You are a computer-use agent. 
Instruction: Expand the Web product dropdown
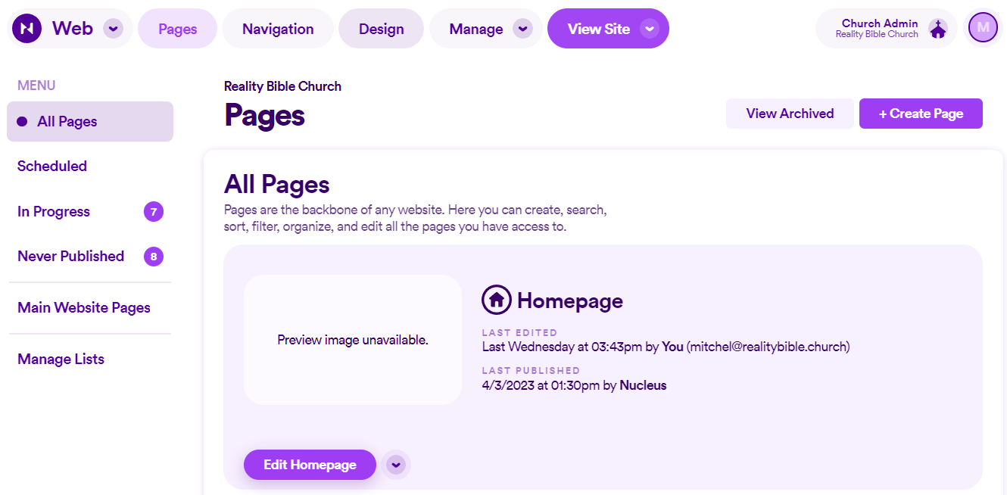click(x=113, y=29)
